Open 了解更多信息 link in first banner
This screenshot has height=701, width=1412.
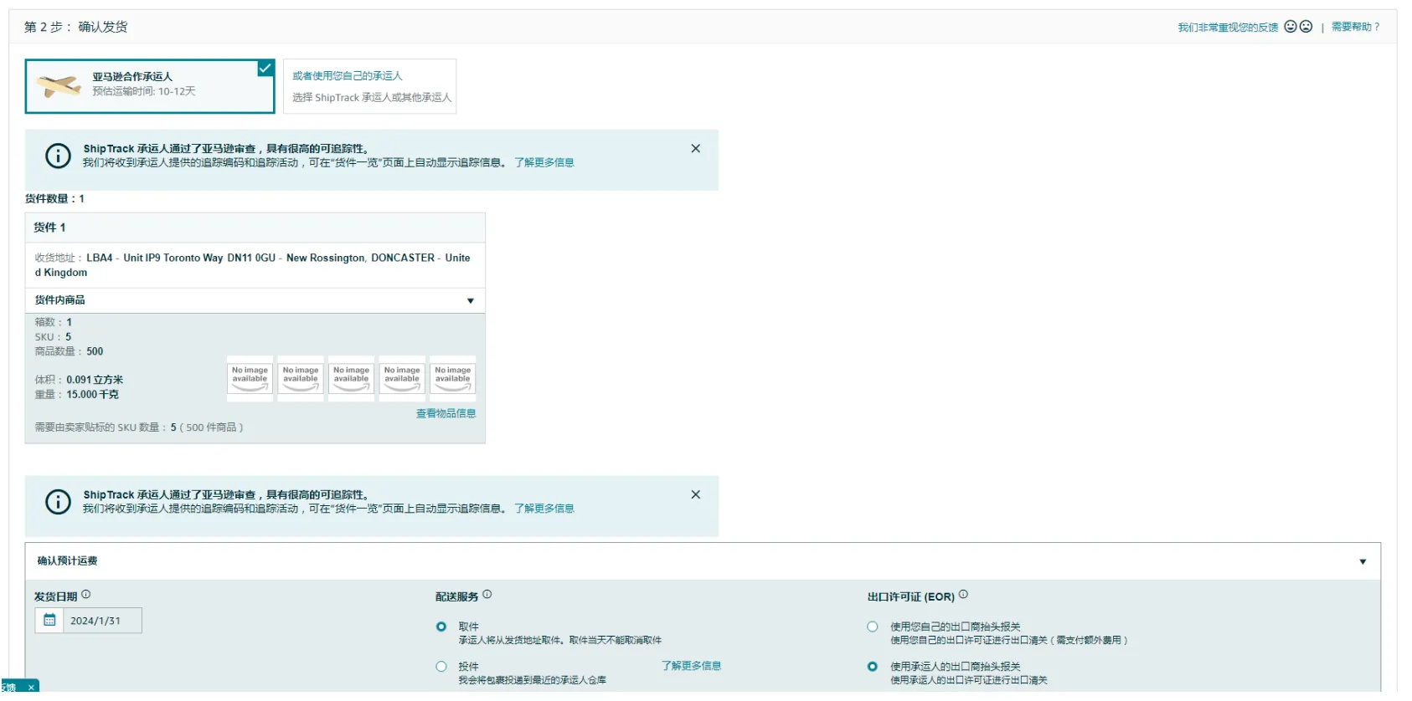pyautogui.click(x=544, y=162)
